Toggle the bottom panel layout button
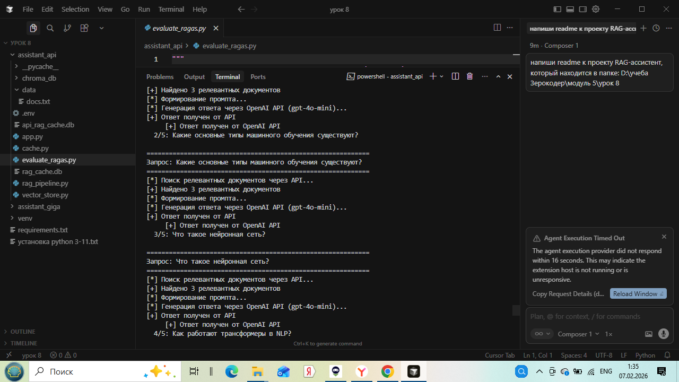Image resolution: width=679 pixels, height=382 pixels. (x=570, y=9)
